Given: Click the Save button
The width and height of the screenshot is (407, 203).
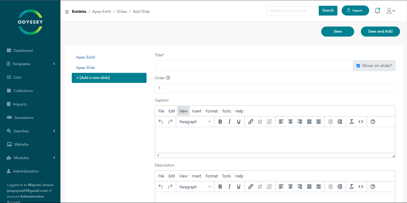Looking at the screenshot, I should [338, 31].
